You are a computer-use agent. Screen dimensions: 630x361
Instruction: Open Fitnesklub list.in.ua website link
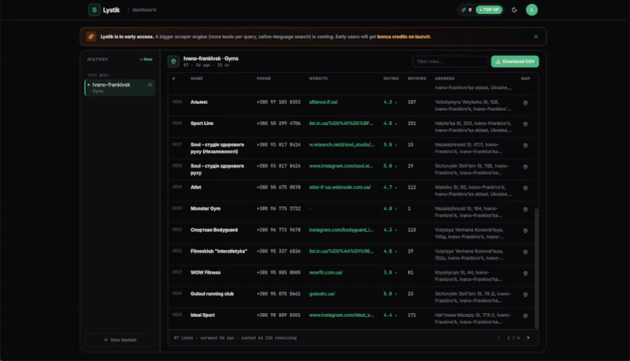pyautogui.click(x=341, y=251)
